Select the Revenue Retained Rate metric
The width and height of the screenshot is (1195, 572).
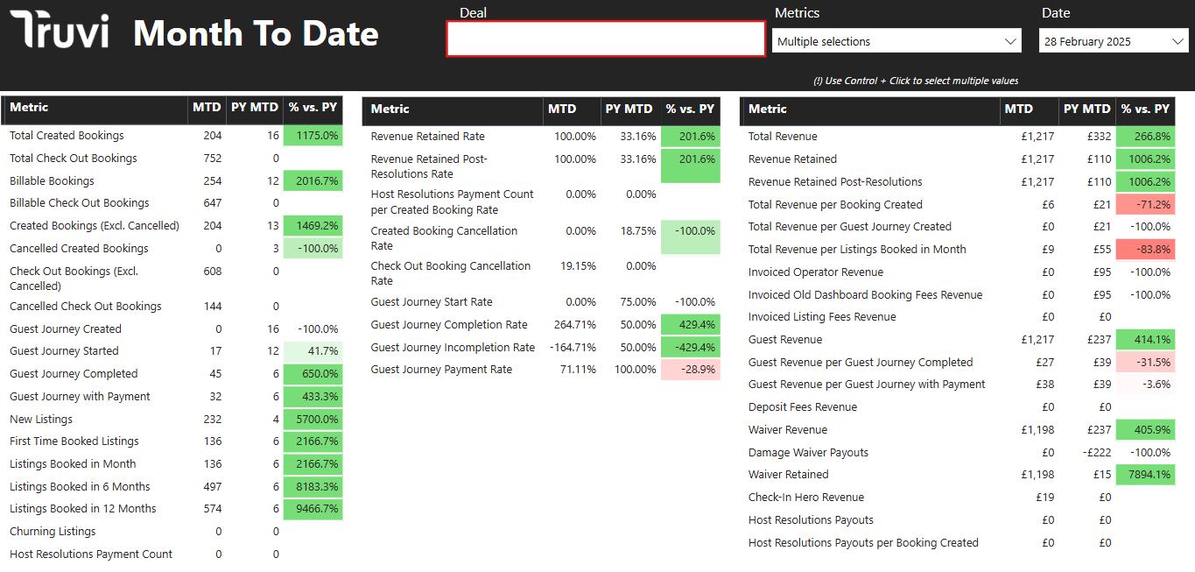[x=427, y=137]
